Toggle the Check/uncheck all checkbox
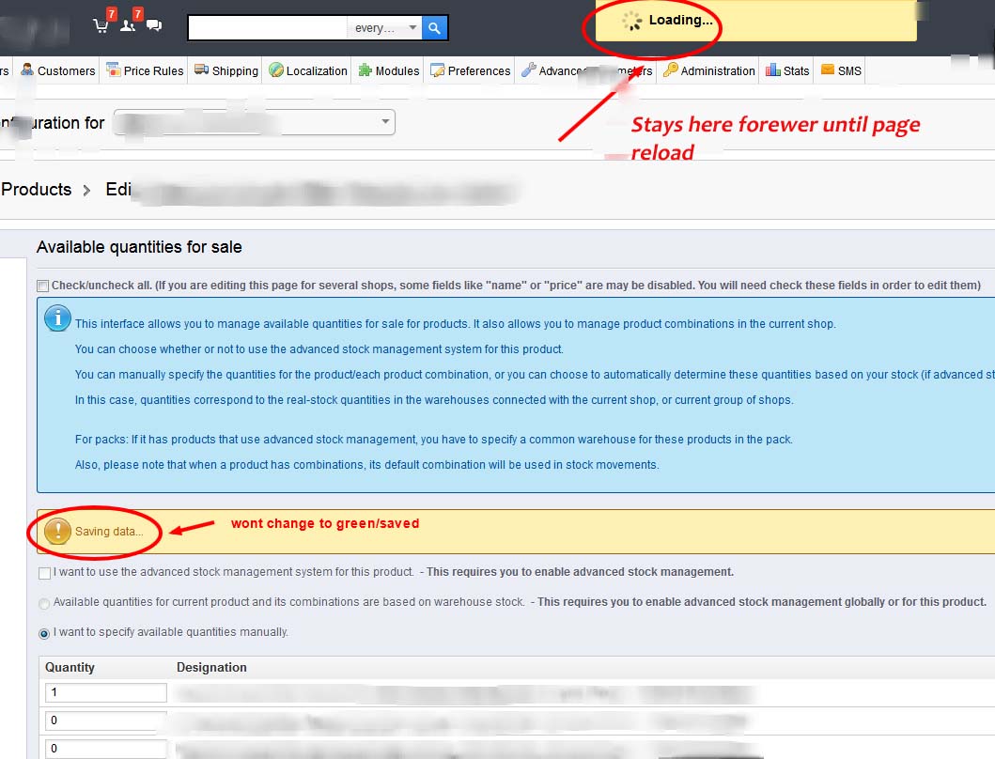995x759 pixels. point(42,287)
